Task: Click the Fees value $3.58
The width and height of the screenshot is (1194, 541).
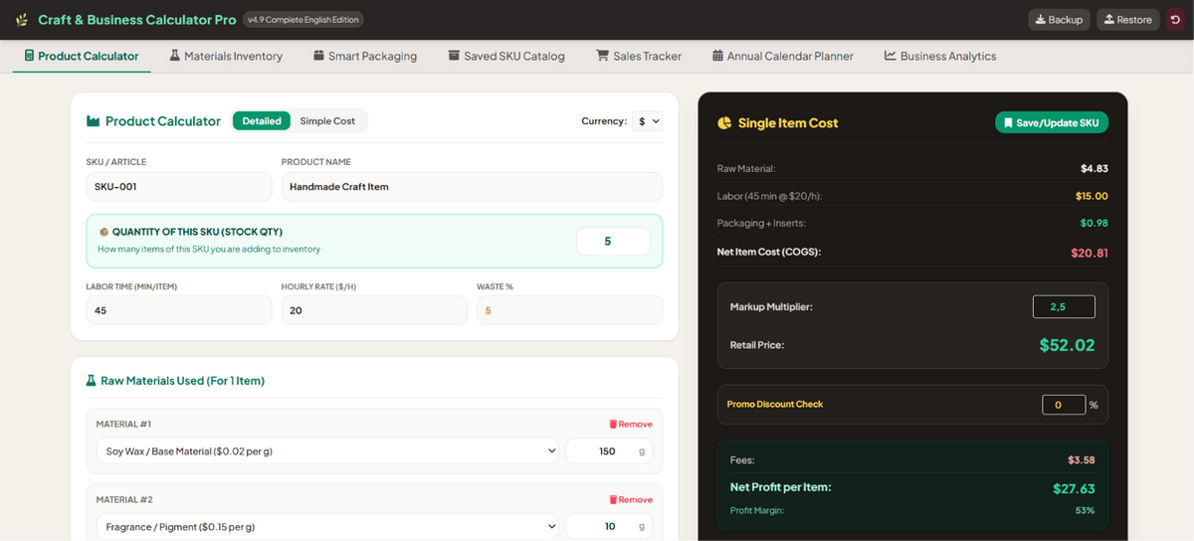Action: (1082, 460)
